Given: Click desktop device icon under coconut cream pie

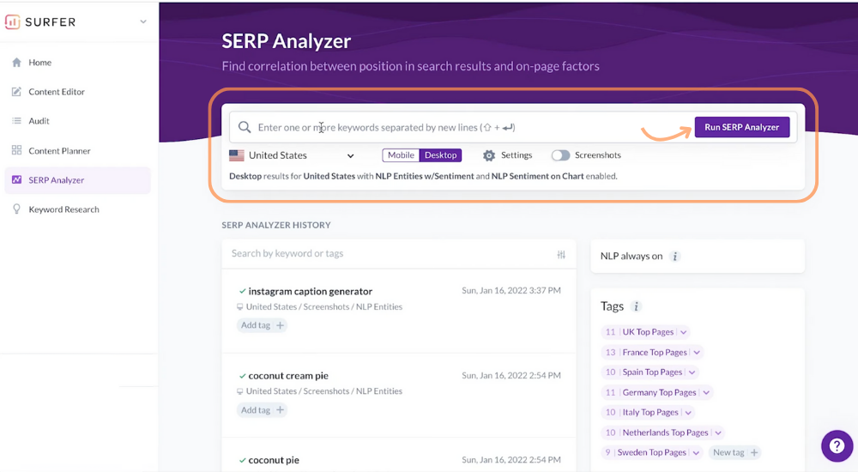Looking at the screenshot, I should pos(239,391).
